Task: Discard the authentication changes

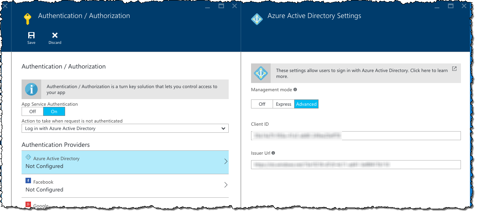Action: click(55, 38)
